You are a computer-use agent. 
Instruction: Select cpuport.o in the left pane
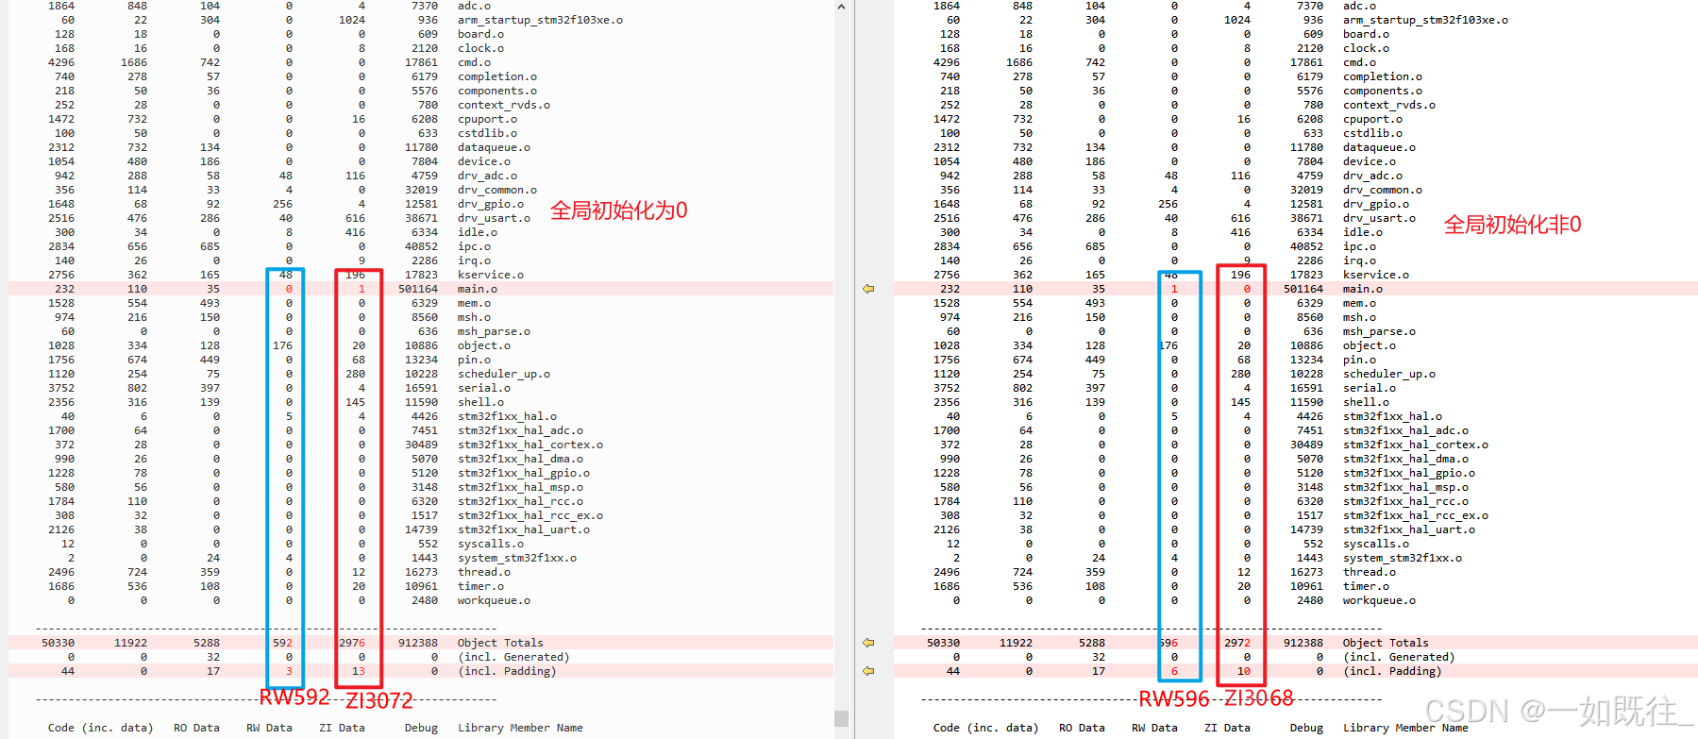pos(487,119)
